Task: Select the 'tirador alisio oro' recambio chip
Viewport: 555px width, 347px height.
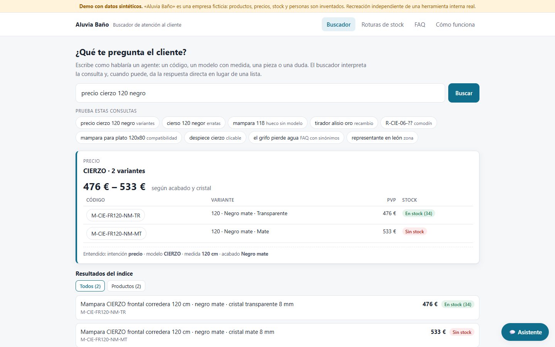Action: (x=344, y=123)
